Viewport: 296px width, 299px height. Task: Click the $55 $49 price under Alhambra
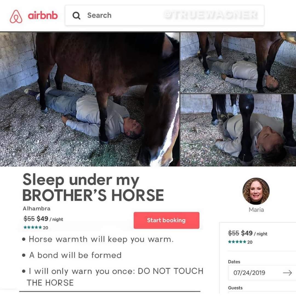[x=43, y=219]
